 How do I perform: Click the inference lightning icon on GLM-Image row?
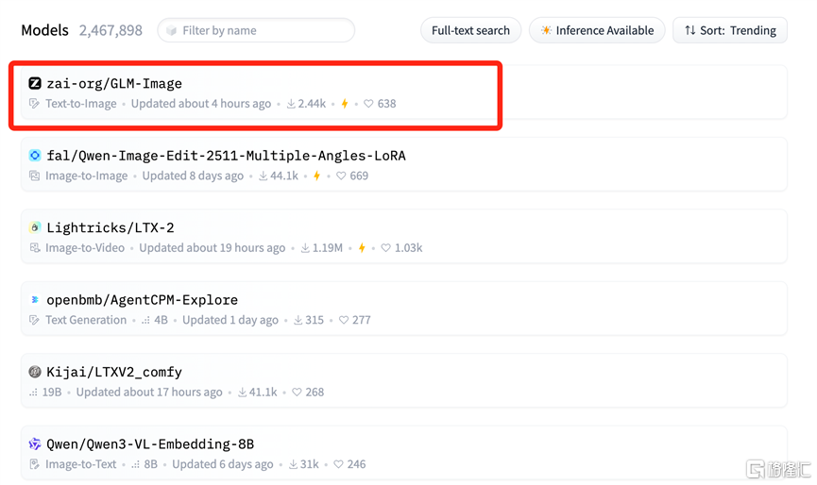pyautogui.click(x=345, y=104)
